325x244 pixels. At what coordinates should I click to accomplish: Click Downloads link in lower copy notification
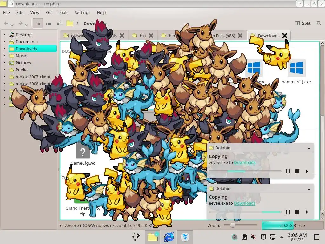pyautogui.click(x=245, y=203)
